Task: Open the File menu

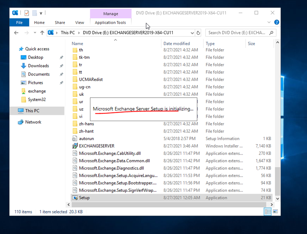Action: click(x=19, y=22)
